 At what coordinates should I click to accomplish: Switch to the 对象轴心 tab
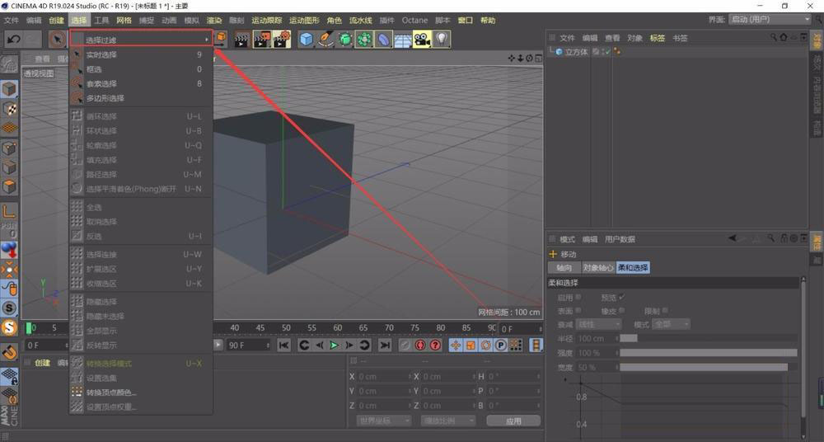pyautogui.click(x=598, y=268)
